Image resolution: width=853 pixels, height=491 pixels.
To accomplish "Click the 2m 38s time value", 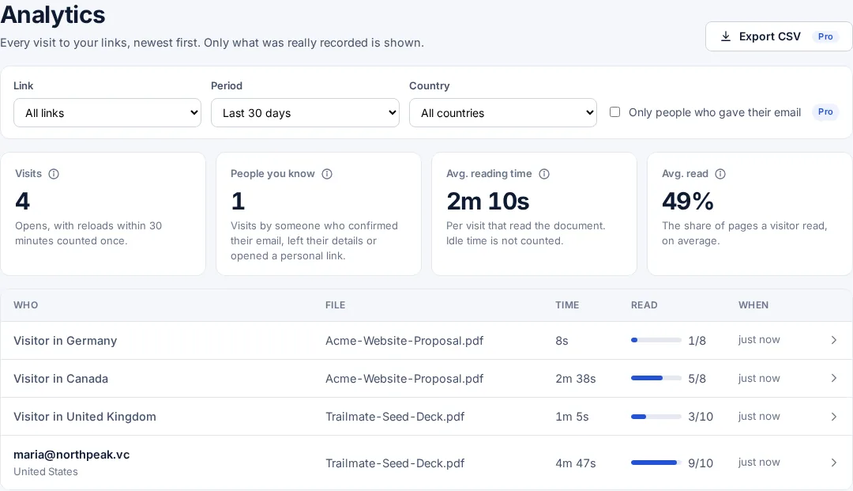I will [x=576, y=379].
